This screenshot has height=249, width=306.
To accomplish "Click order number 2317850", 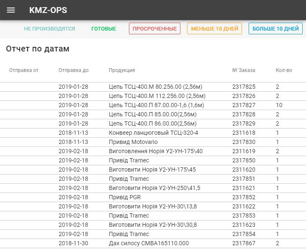I will coord(244,160).
